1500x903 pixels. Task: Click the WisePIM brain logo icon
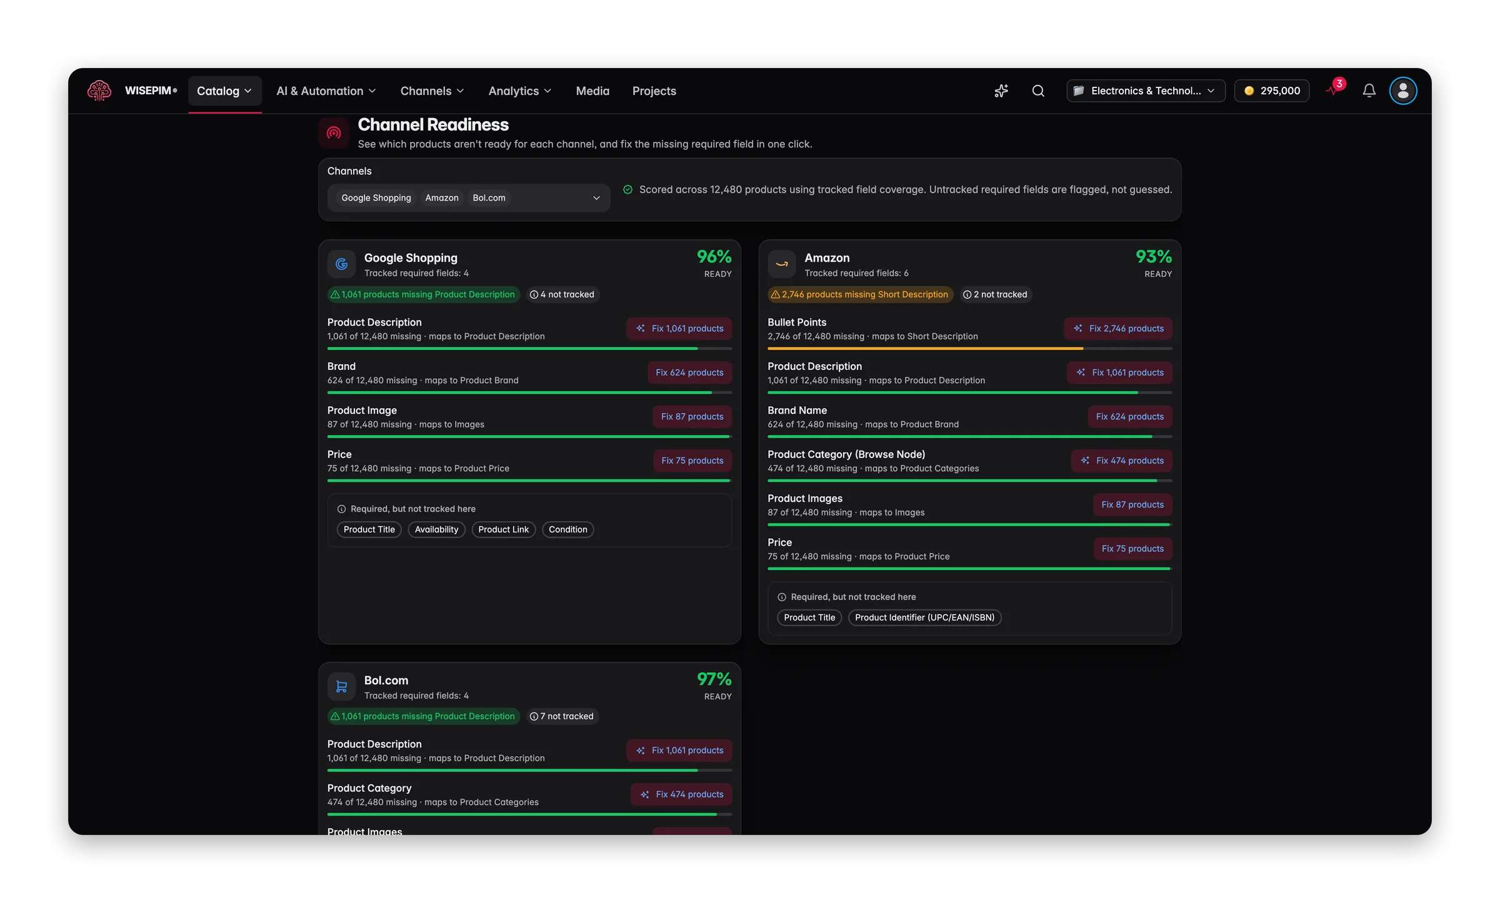[99, 91]
